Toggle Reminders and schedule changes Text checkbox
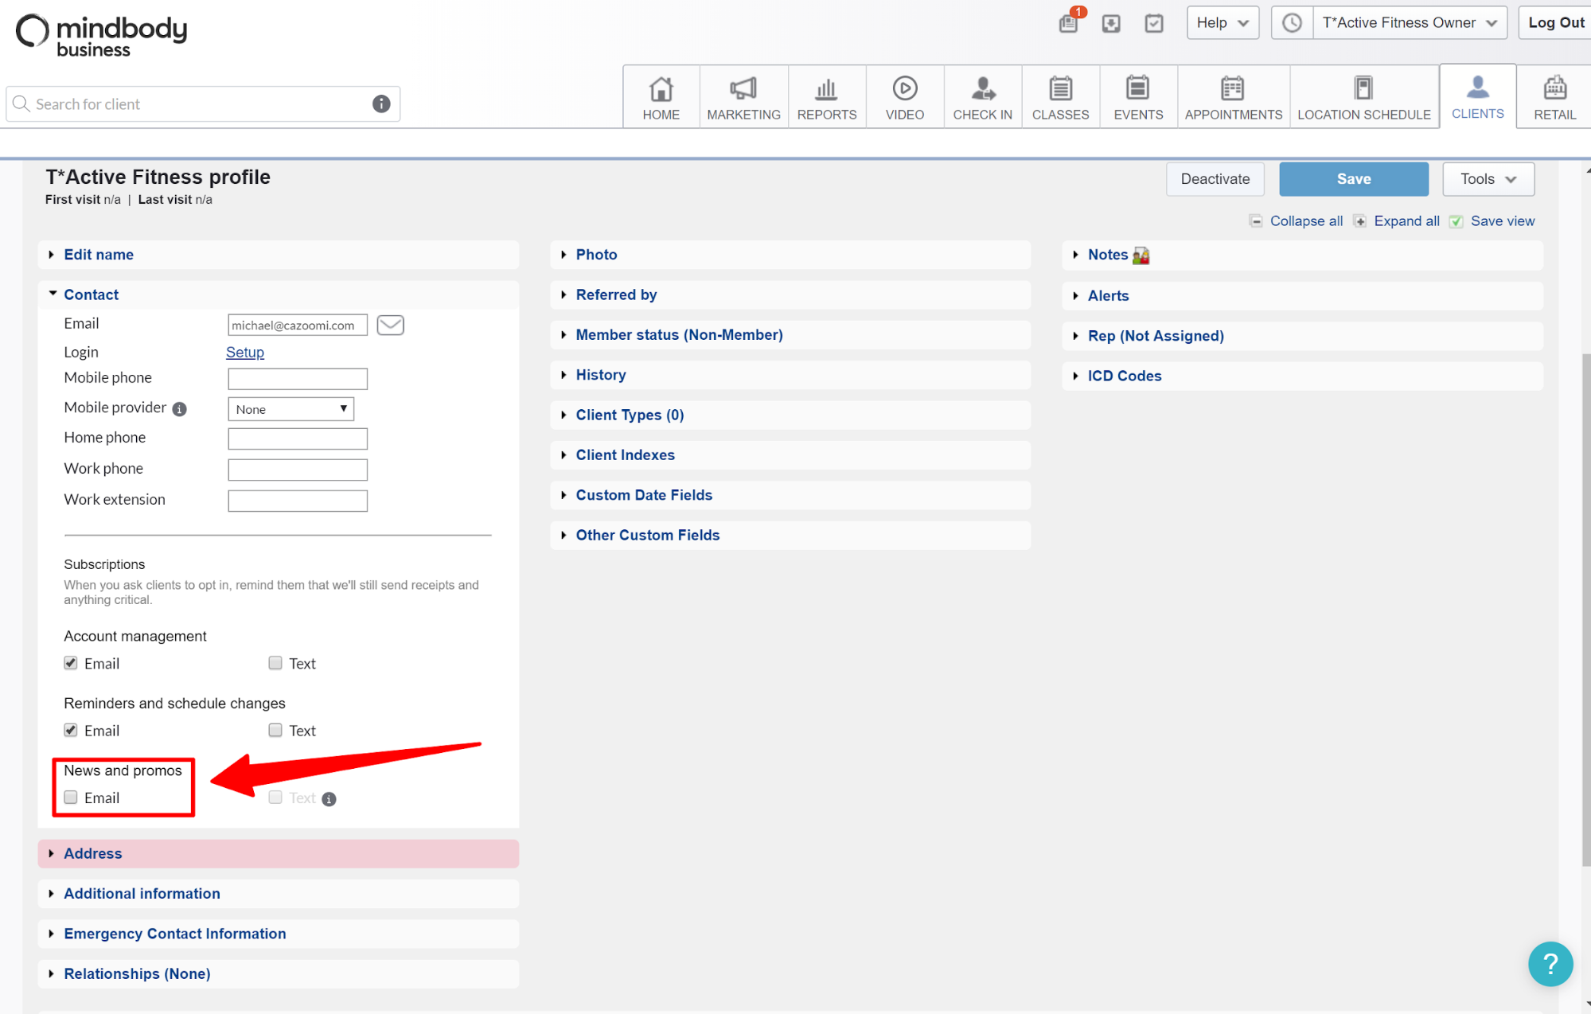Screen dimensions: 1591x1014 pyautogui.click(x=275, y=730)
